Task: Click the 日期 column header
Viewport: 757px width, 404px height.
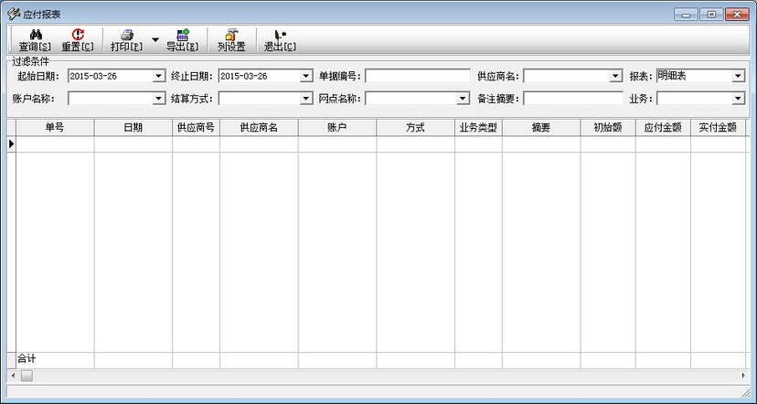Action: click(x=133, y=128)
